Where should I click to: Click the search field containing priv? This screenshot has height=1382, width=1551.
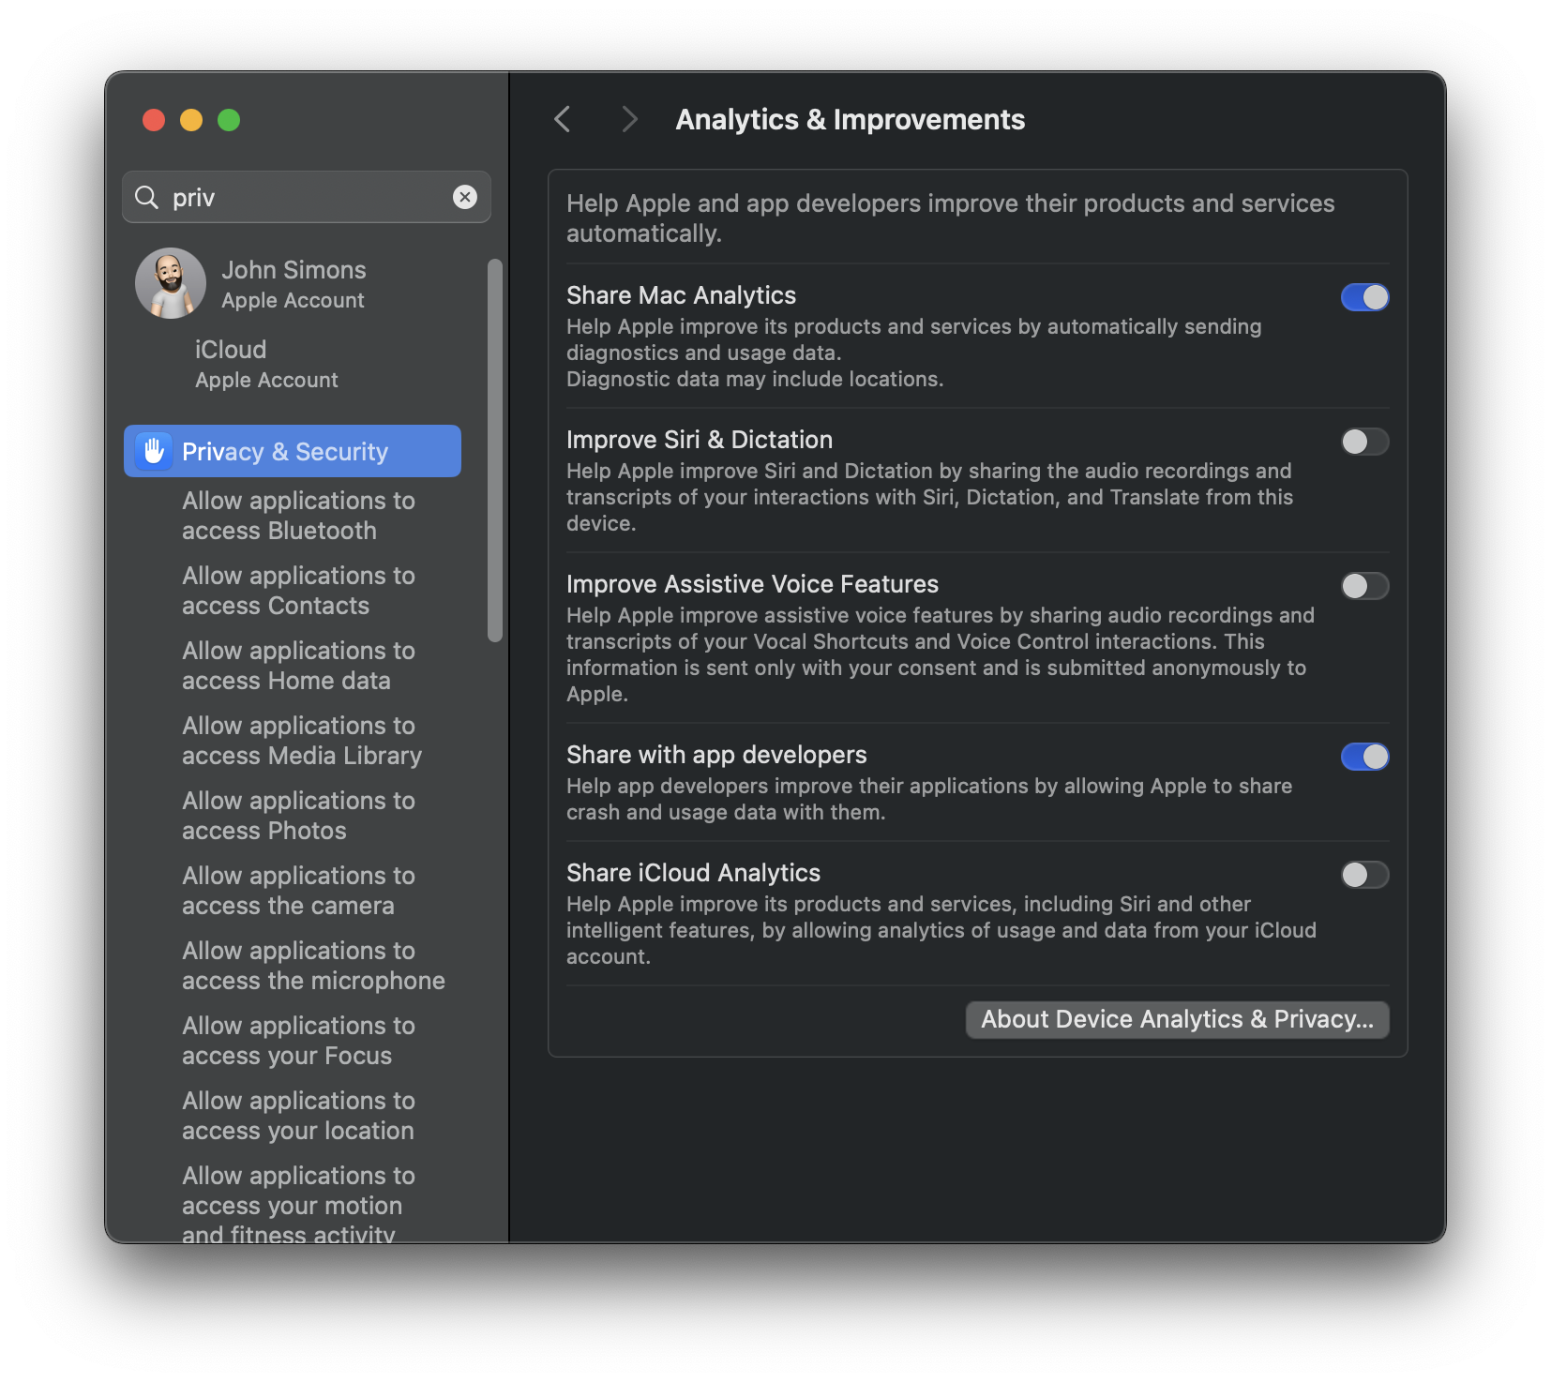pyautogui.click(x=307, y=197)
